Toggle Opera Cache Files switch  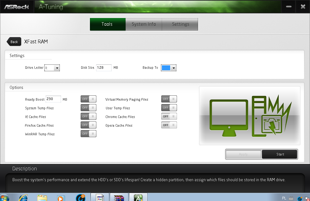[169, 125]
